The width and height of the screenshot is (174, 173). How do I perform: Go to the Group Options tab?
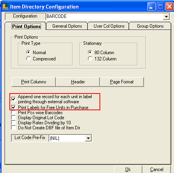click(150, 26)
